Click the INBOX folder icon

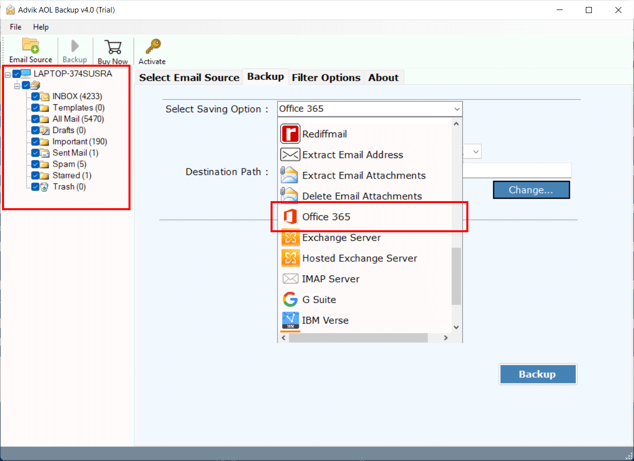(x=45, y=96)
